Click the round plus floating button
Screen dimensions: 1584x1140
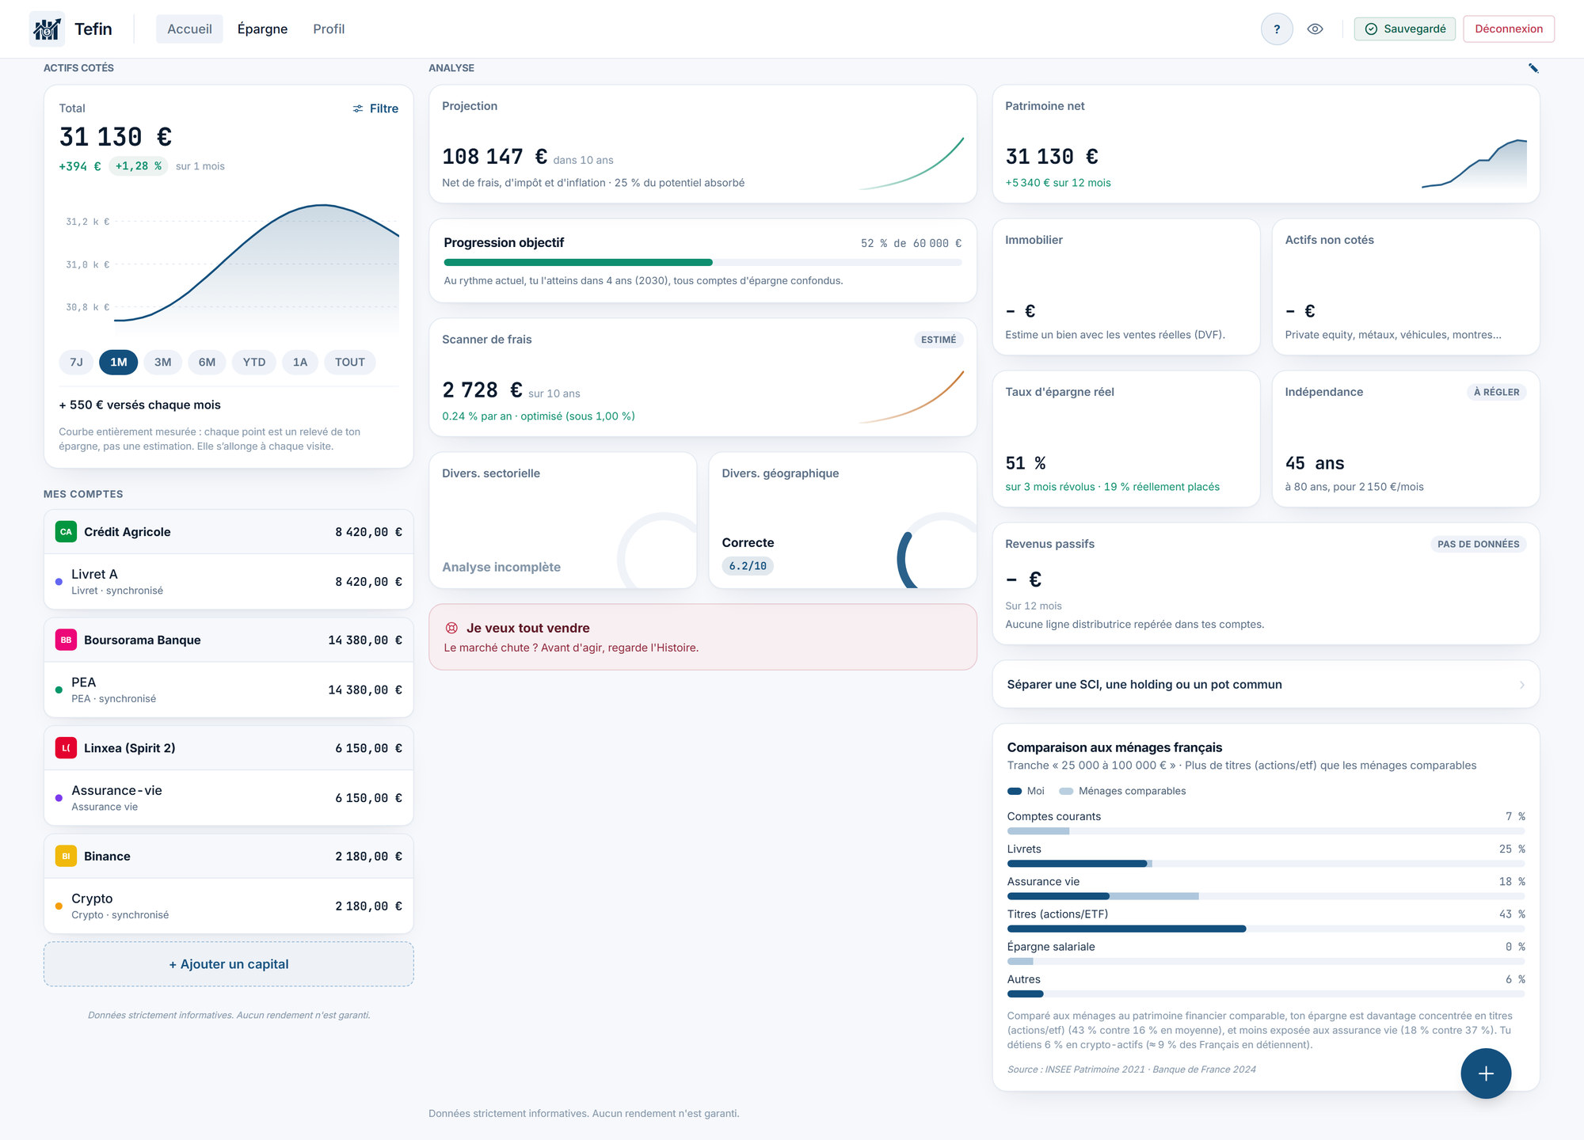point(1486,1073)
